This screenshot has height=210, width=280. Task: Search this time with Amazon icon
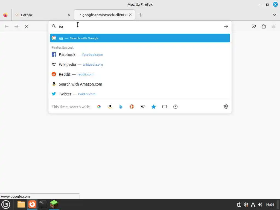(110, 107)
